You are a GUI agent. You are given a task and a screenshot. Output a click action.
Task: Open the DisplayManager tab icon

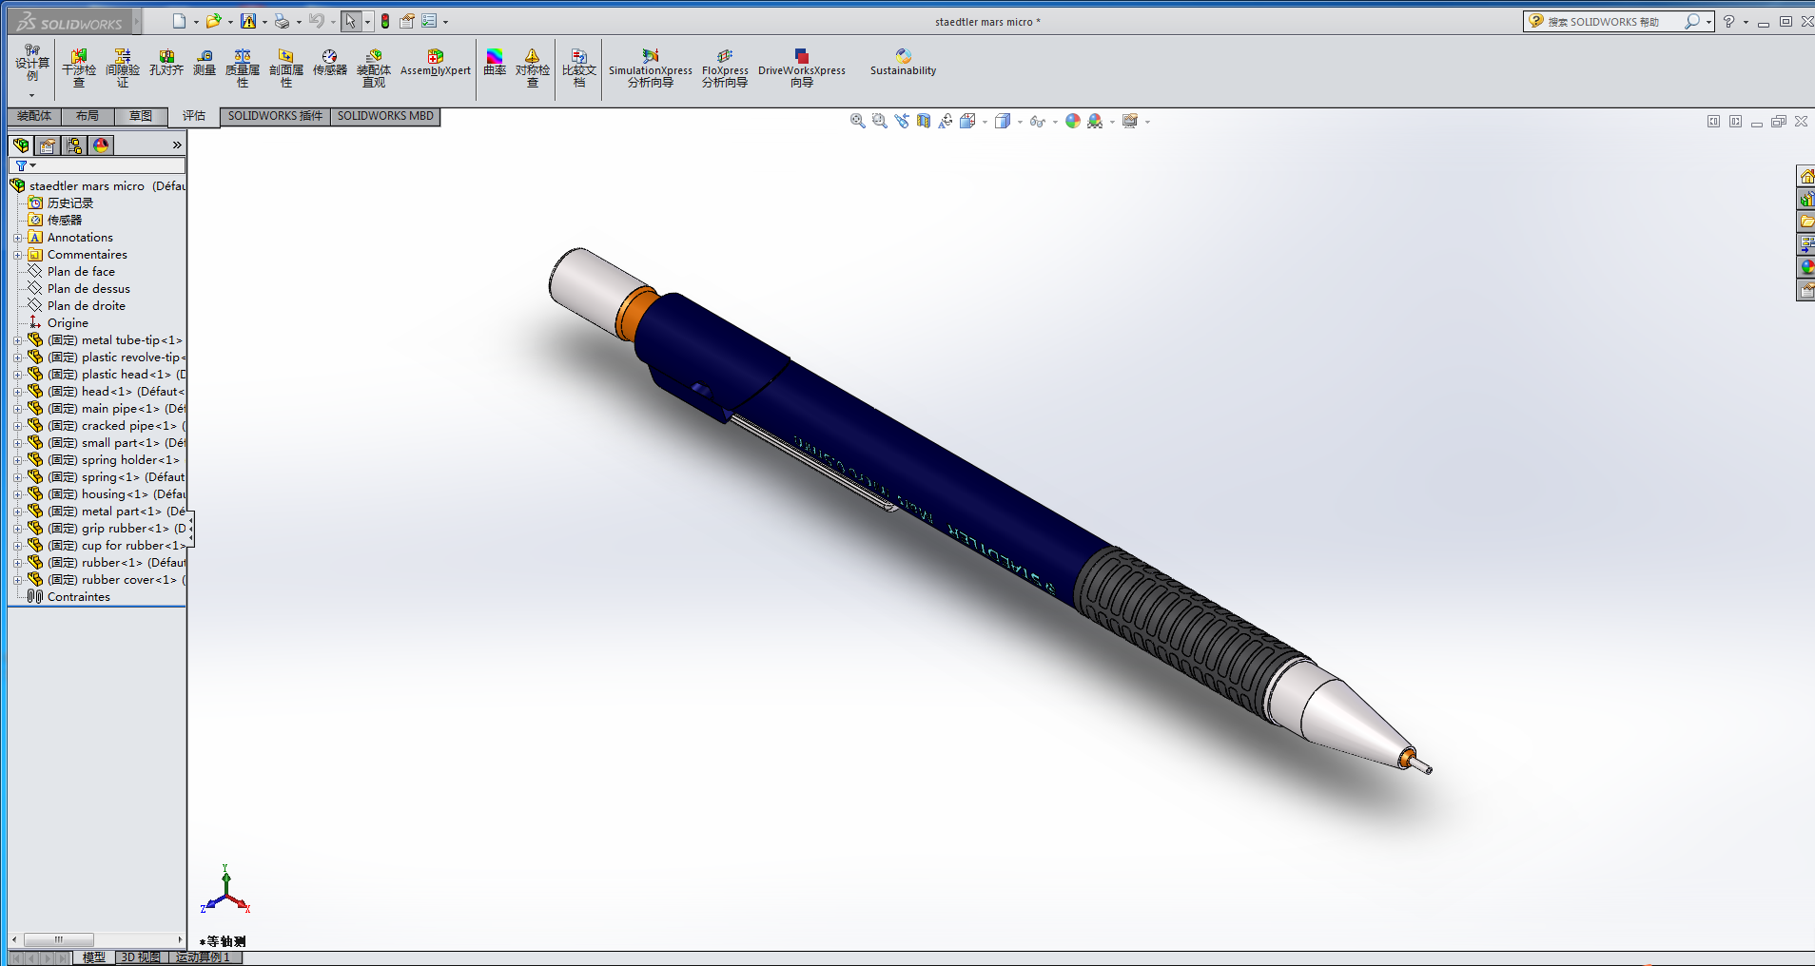click(101, 145)
